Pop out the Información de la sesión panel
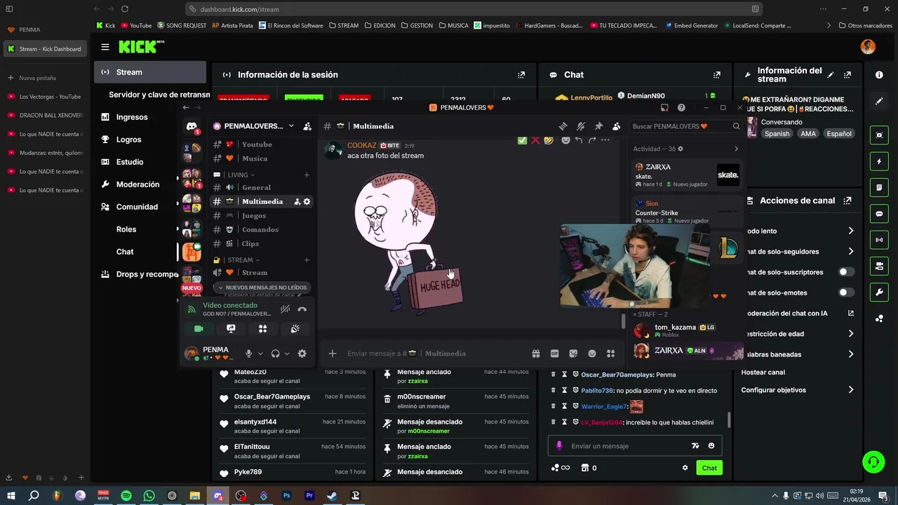Screen dimensions: 898x505 pos(521,74)
